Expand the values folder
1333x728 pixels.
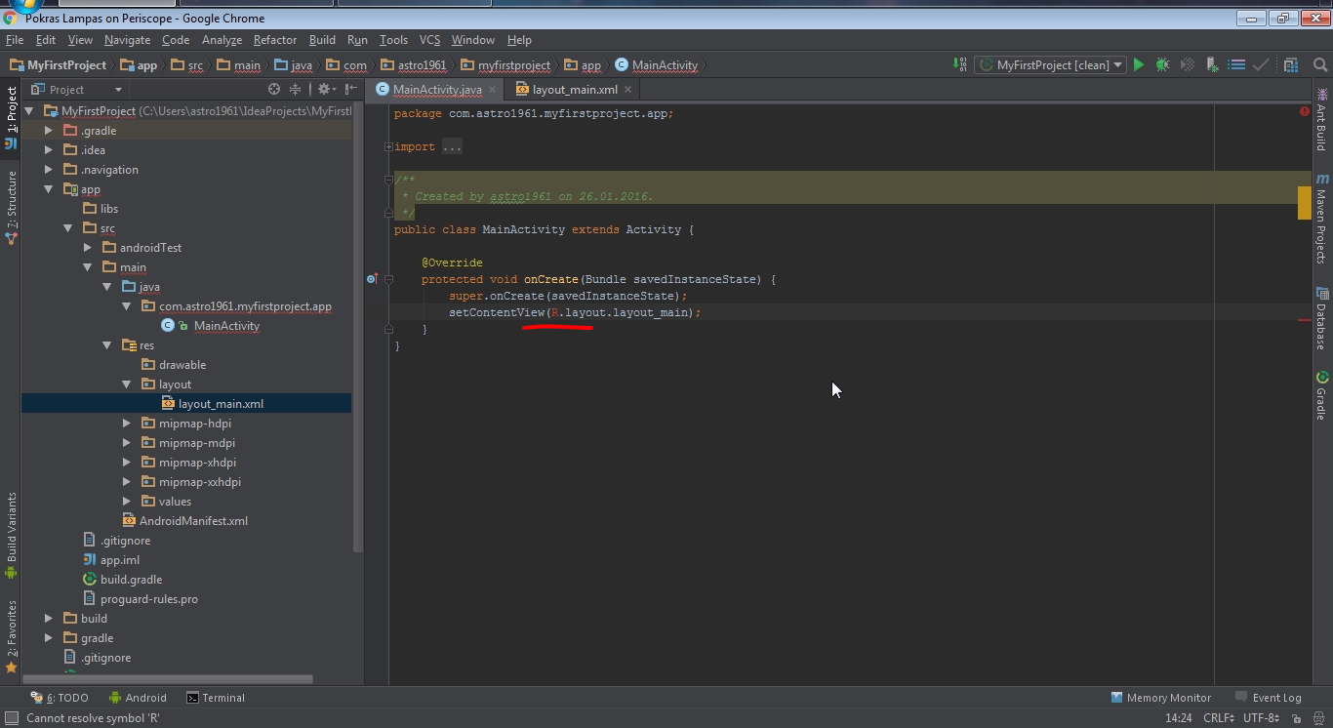127,502
